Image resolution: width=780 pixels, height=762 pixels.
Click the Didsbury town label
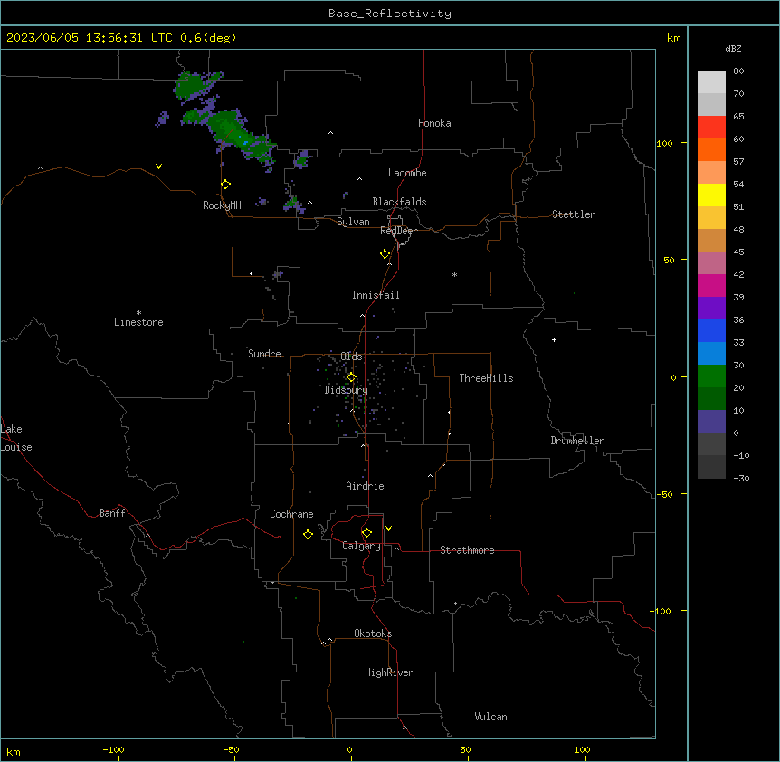(347, 390)
